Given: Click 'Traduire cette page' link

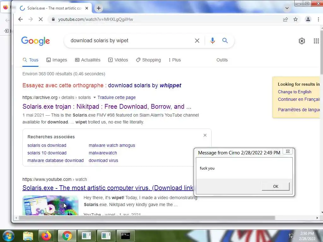Looking at the screenshot, I should click(116, 97).
